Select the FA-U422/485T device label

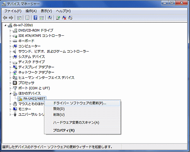click(x=34, y=99)
